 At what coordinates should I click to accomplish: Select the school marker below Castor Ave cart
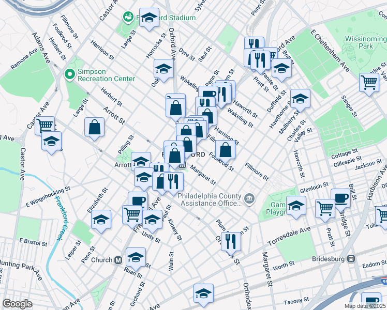(51, 142)
